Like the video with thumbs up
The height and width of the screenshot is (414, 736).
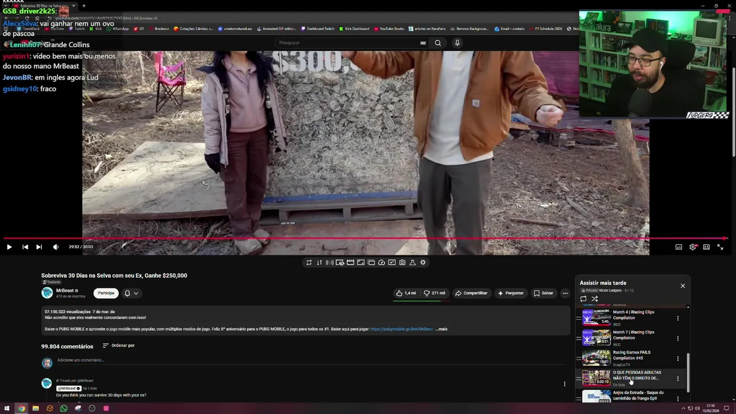[406, 293]
